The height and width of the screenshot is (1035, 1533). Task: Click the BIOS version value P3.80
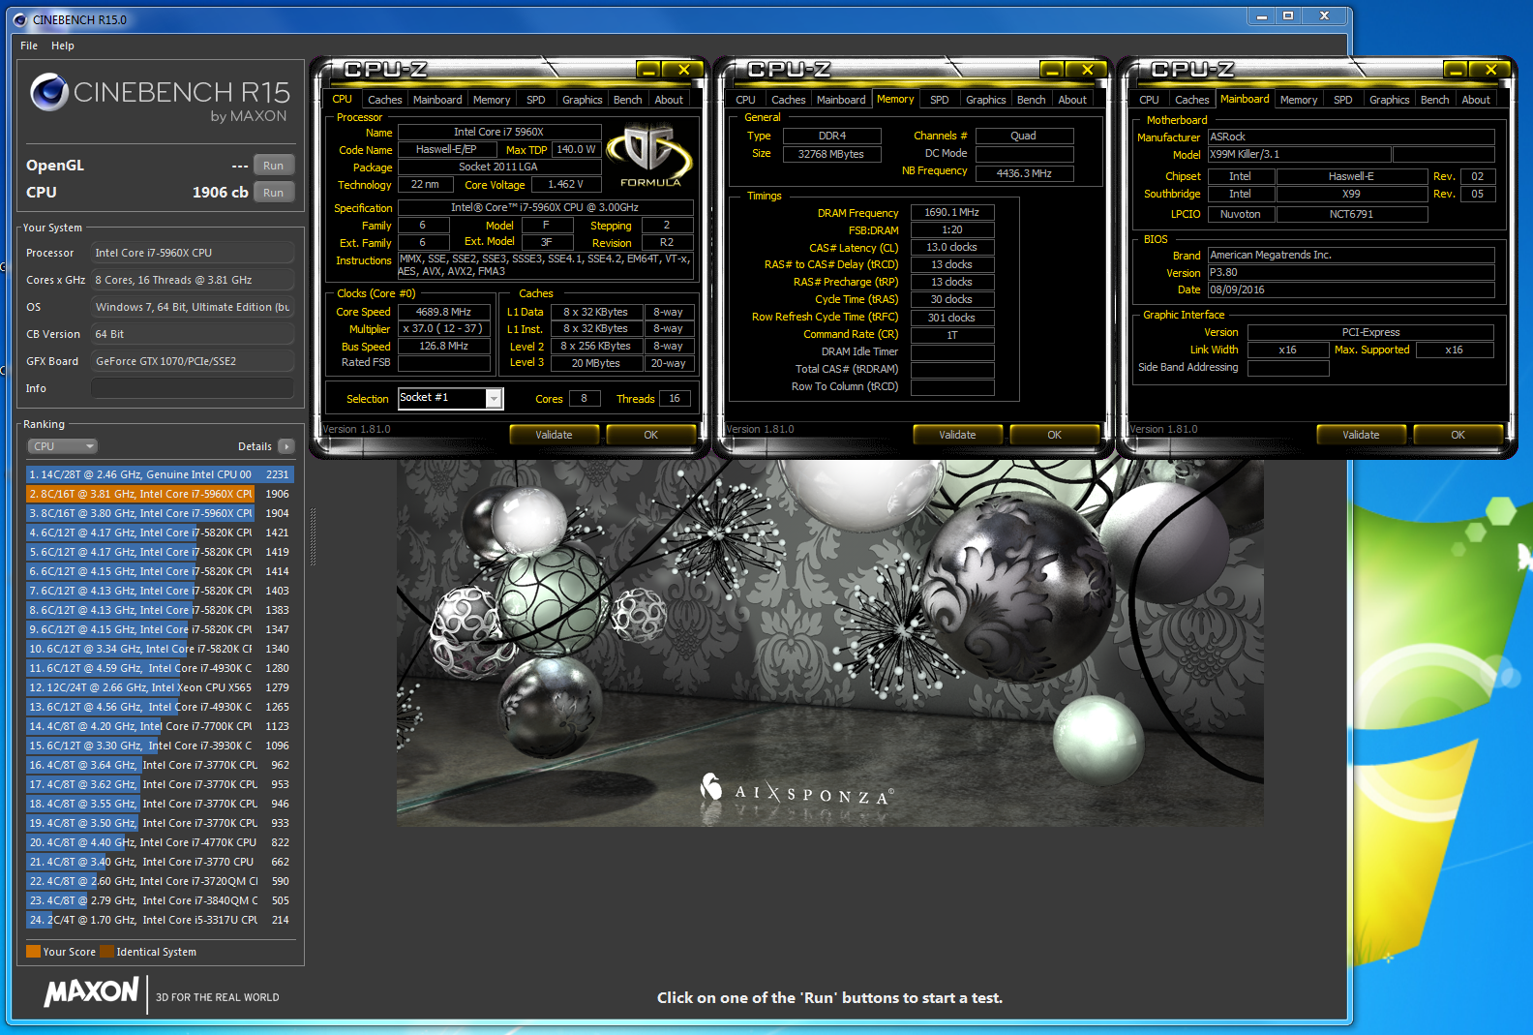[1351, 272]
